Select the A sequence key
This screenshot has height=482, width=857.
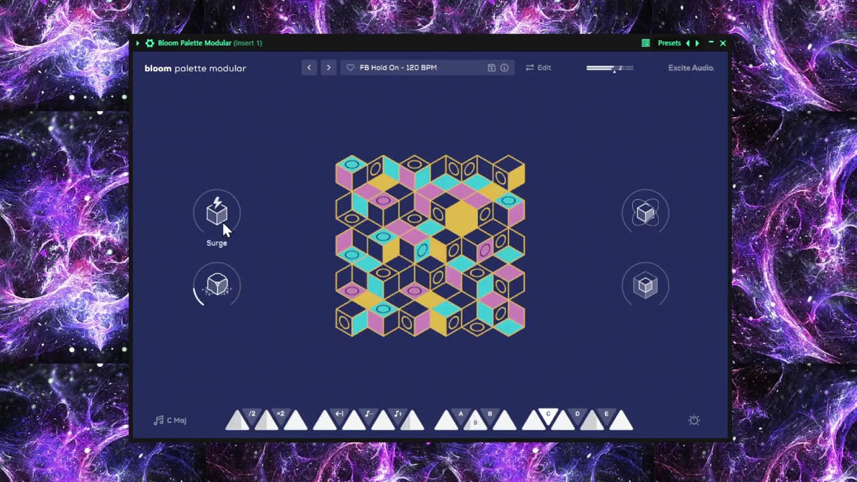[461, 415]
